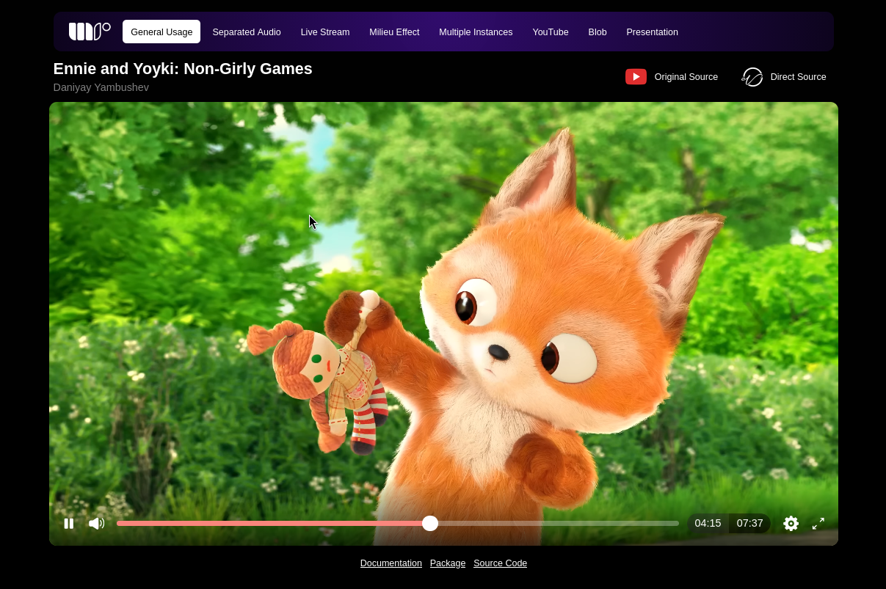
Task: Click the current time 04:15 display
Action: 708,523
